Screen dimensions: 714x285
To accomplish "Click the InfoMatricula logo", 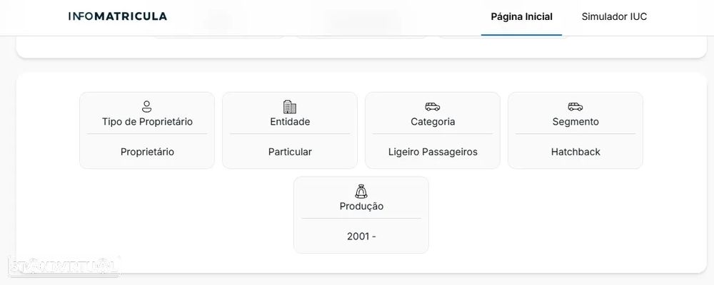I will [x=118, y=16].
